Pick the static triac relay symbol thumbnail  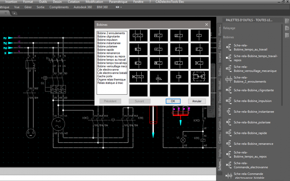200,77
